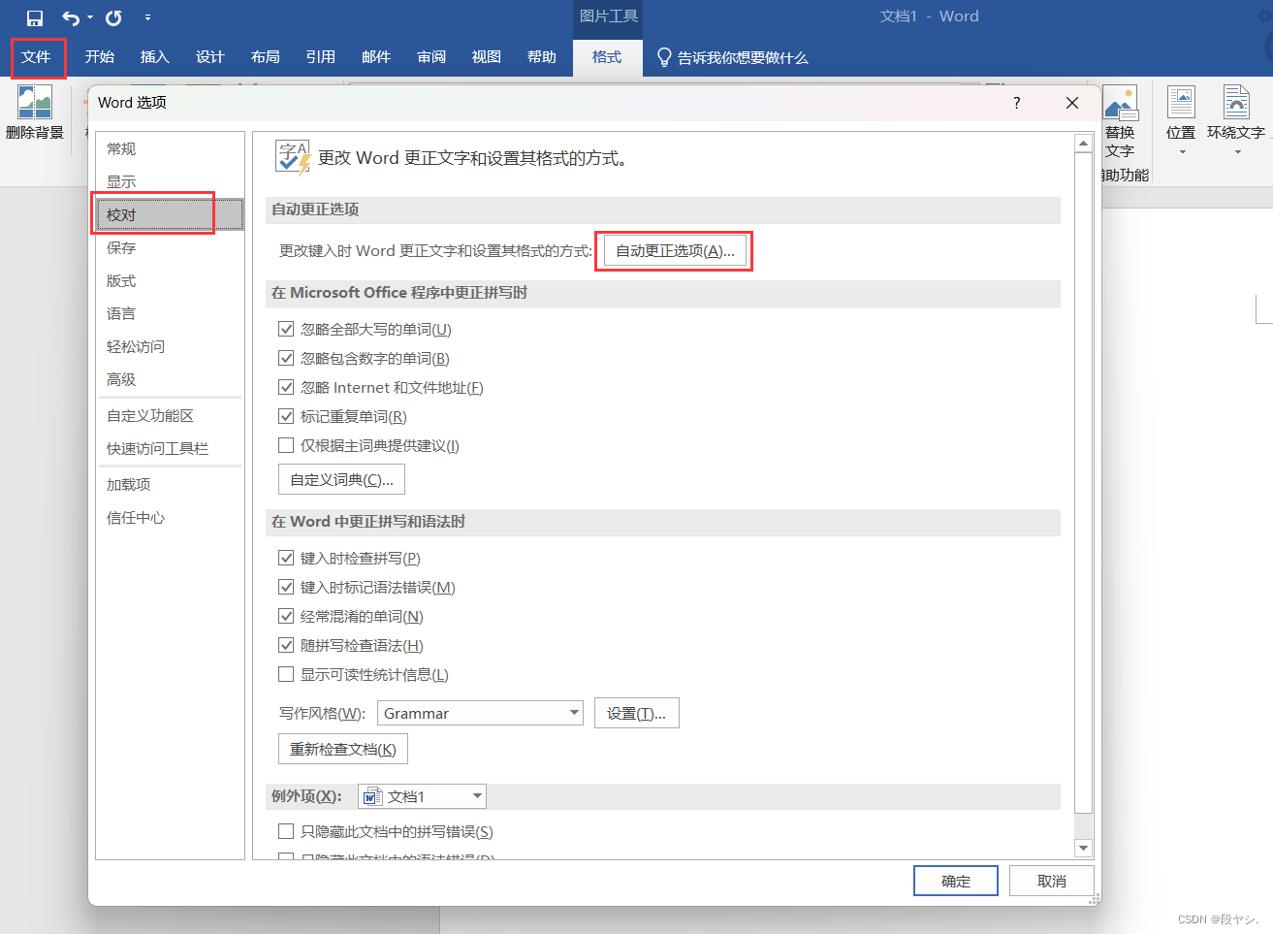The height and width of the screenshot is (934, 1273).
Task: Expand the 位置 dropdown arrow
Action: pyautogui.click(x=1182, y=152)
